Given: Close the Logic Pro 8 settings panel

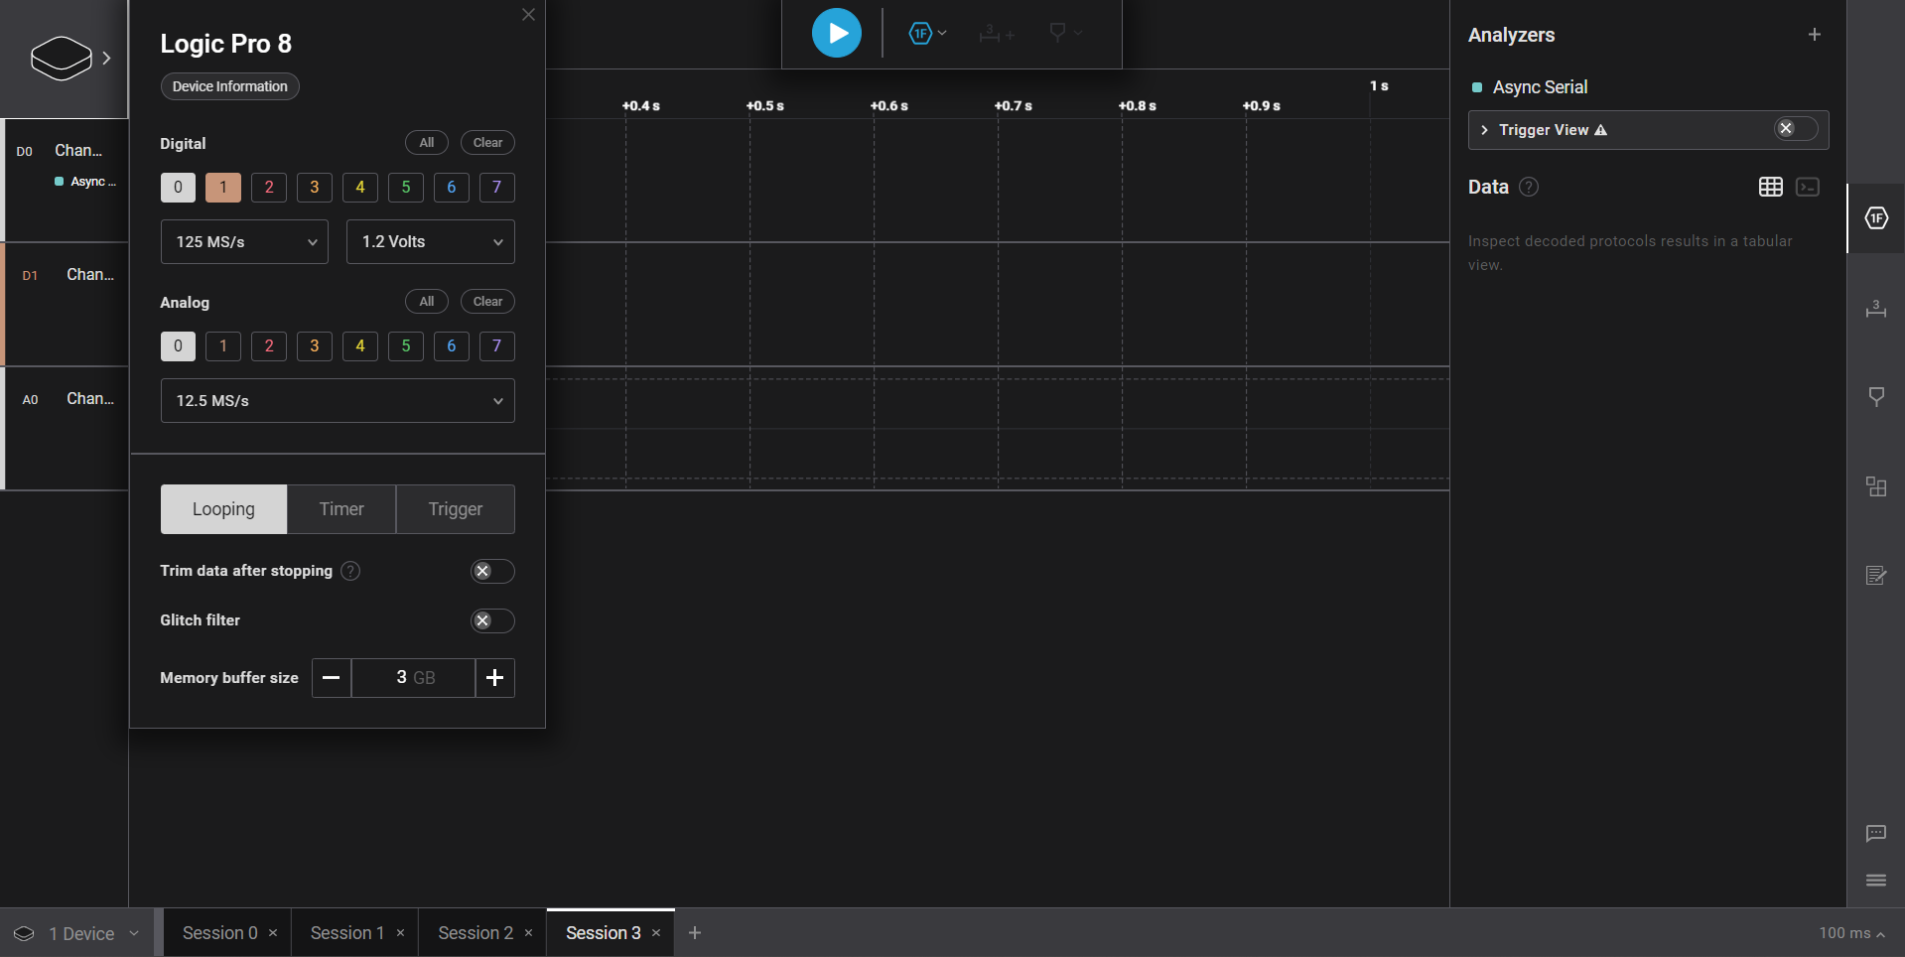Looking at the screenshot, I should 528,15.
